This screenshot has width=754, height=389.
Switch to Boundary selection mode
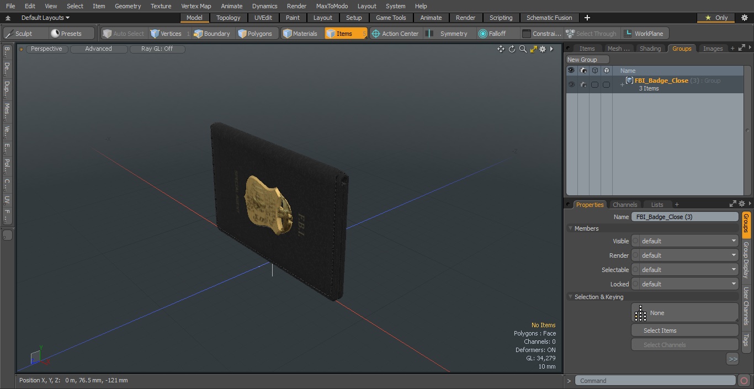point(213,34)
